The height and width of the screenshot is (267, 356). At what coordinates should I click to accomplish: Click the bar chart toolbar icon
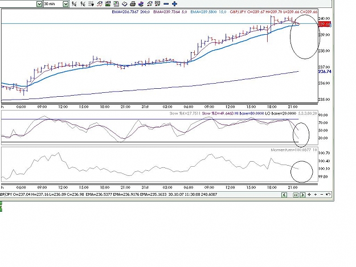pos(116,4)
